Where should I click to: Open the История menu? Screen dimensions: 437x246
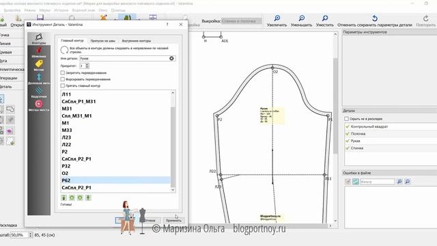pyautogui.click(x=61, y=10)
